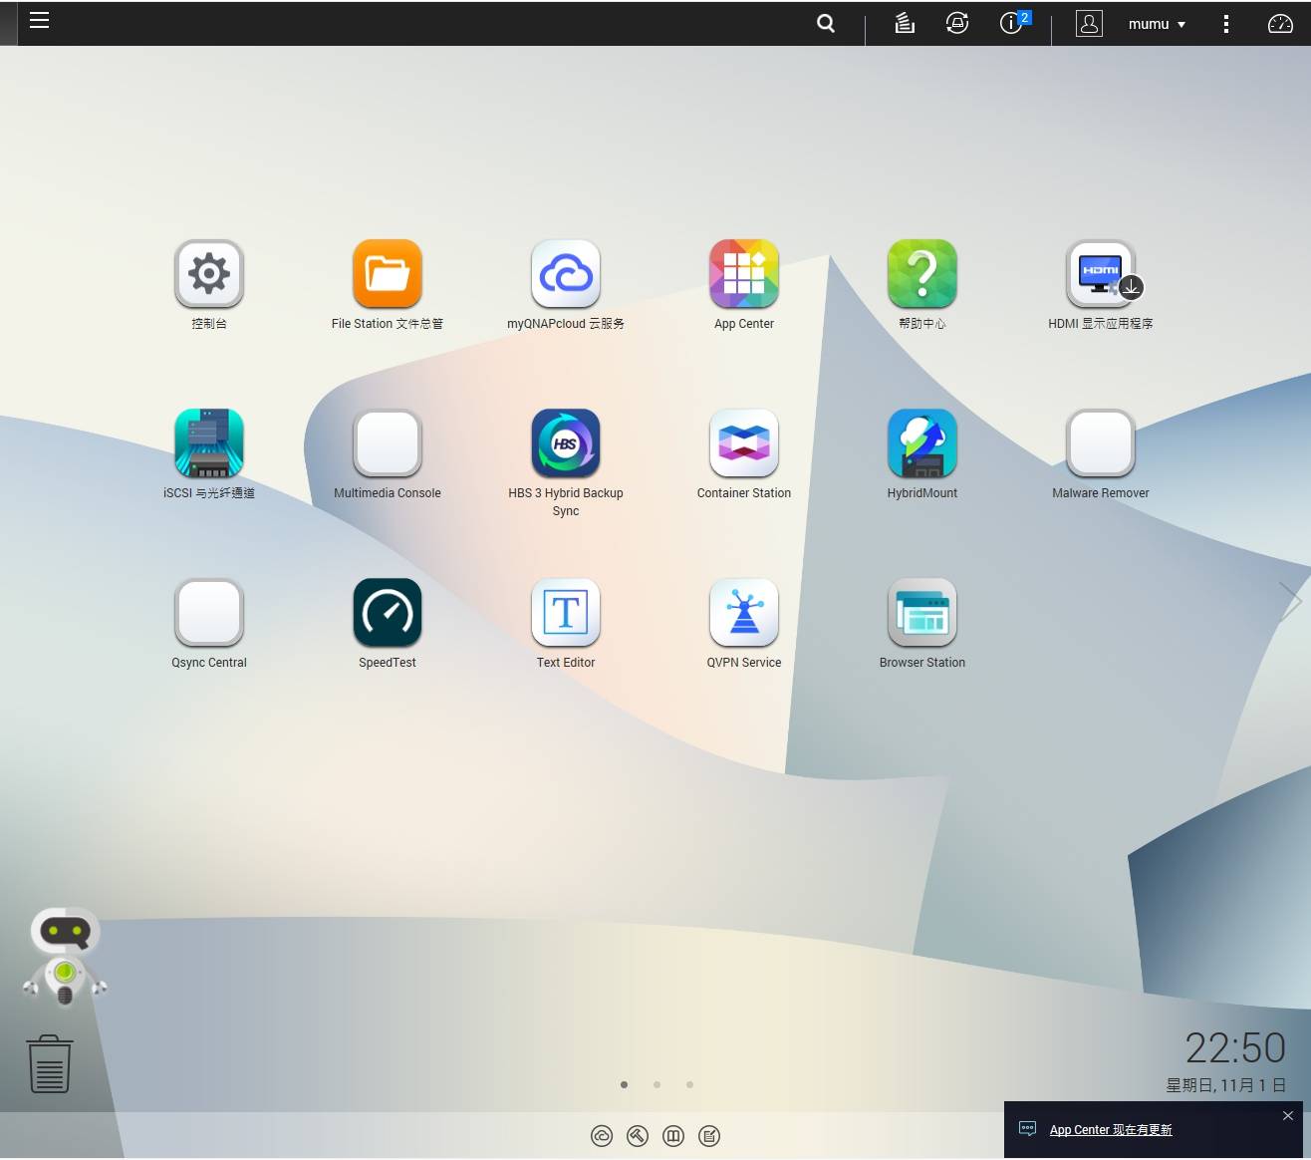This screenshot has width=1311, height=1160.
Task: Open File Station 文件总管
Action: (x=387, y=274)
